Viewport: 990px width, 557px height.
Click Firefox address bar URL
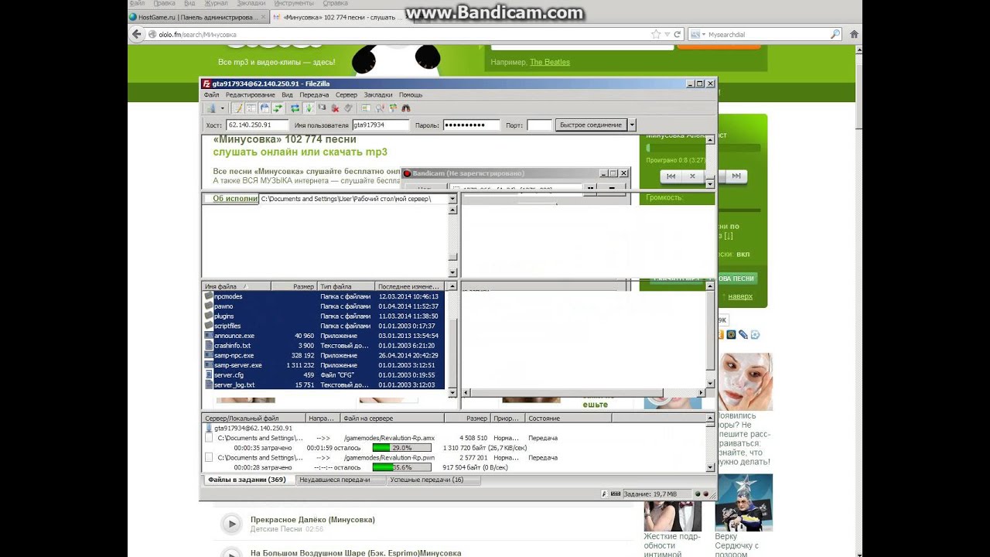click(x=197, y=34)
